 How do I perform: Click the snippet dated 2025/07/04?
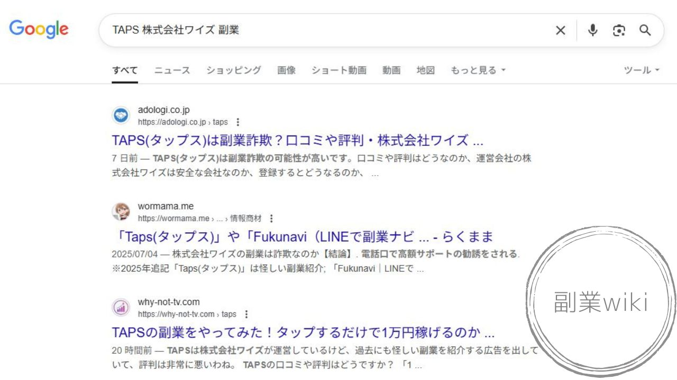(316, 261)
